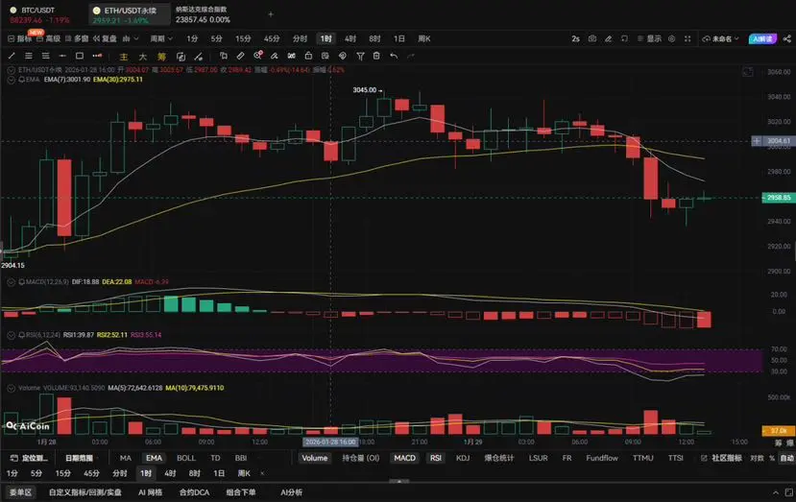Select the trend line drawing tool
This screenshot has height=502, width=796.
pos(12,56)
